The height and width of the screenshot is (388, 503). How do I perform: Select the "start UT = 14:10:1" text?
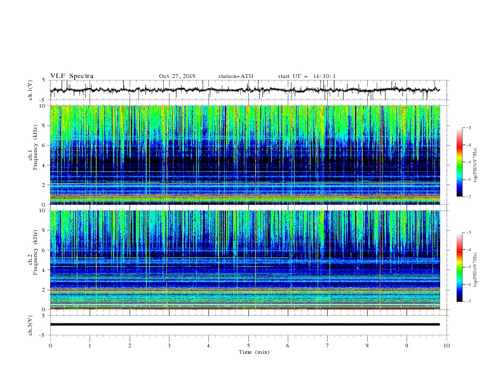[307, 76]
